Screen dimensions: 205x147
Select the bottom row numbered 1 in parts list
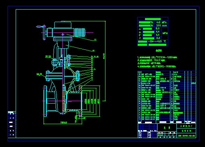167,119
